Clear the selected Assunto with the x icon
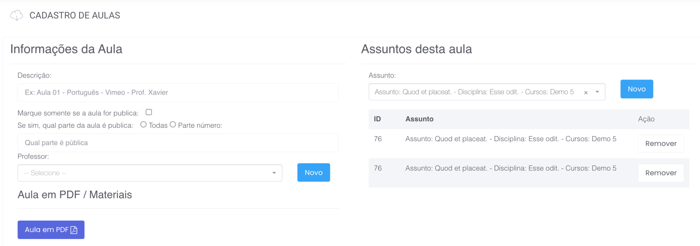 tap(586, 92)
